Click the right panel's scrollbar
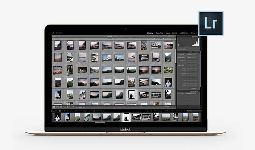The image size is (255, 150). pyautogui.click(x=201, y=69)
